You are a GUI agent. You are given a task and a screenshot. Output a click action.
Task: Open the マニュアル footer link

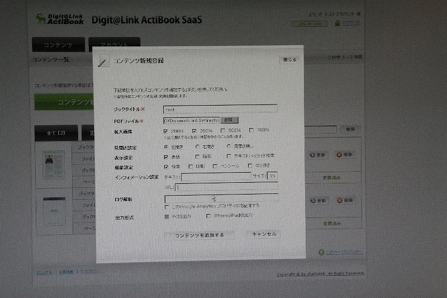[x=44, y=273]
